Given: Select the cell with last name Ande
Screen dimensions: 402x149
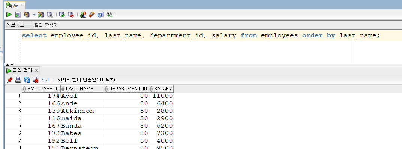Looking at the screenshot, I should pos(82,103).
